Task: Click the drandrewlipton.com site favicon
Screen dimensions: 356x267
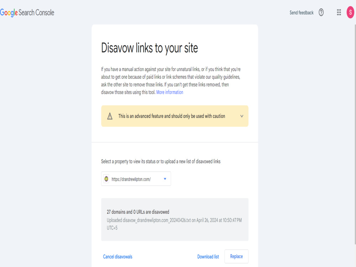Action: [106, 179]
